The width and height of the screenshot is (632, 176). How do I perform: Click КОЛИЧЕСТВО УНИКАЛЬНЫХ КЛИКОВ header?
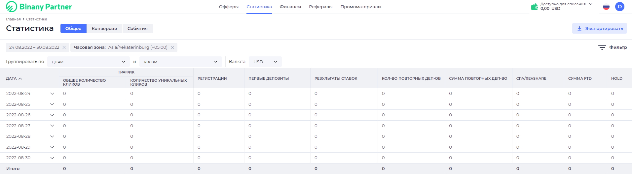click(159, 82)
